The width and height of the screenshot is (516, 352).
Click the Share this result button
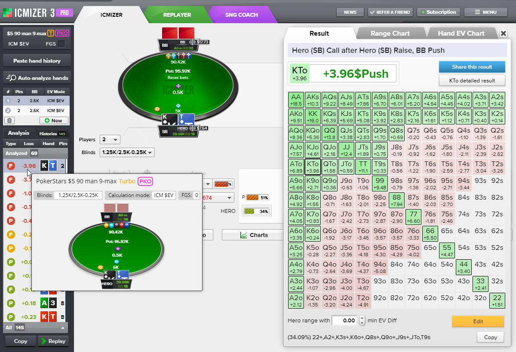(x=472, y=67)
